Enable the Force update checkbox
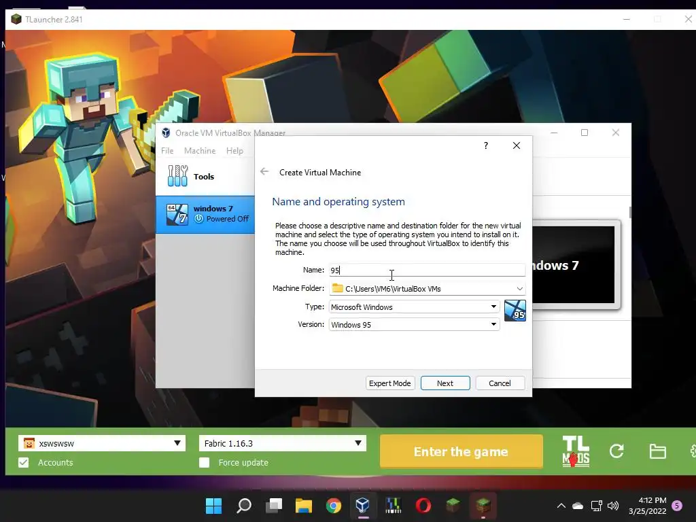The image size is (696, 522). [204, 462]
